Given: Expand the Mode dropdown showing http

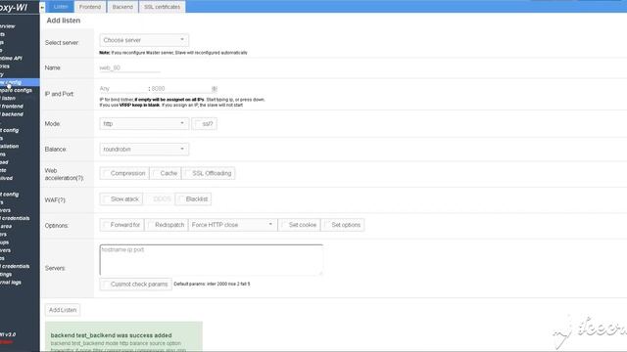Looking at the screenshot, I should (x=144, y=124).
